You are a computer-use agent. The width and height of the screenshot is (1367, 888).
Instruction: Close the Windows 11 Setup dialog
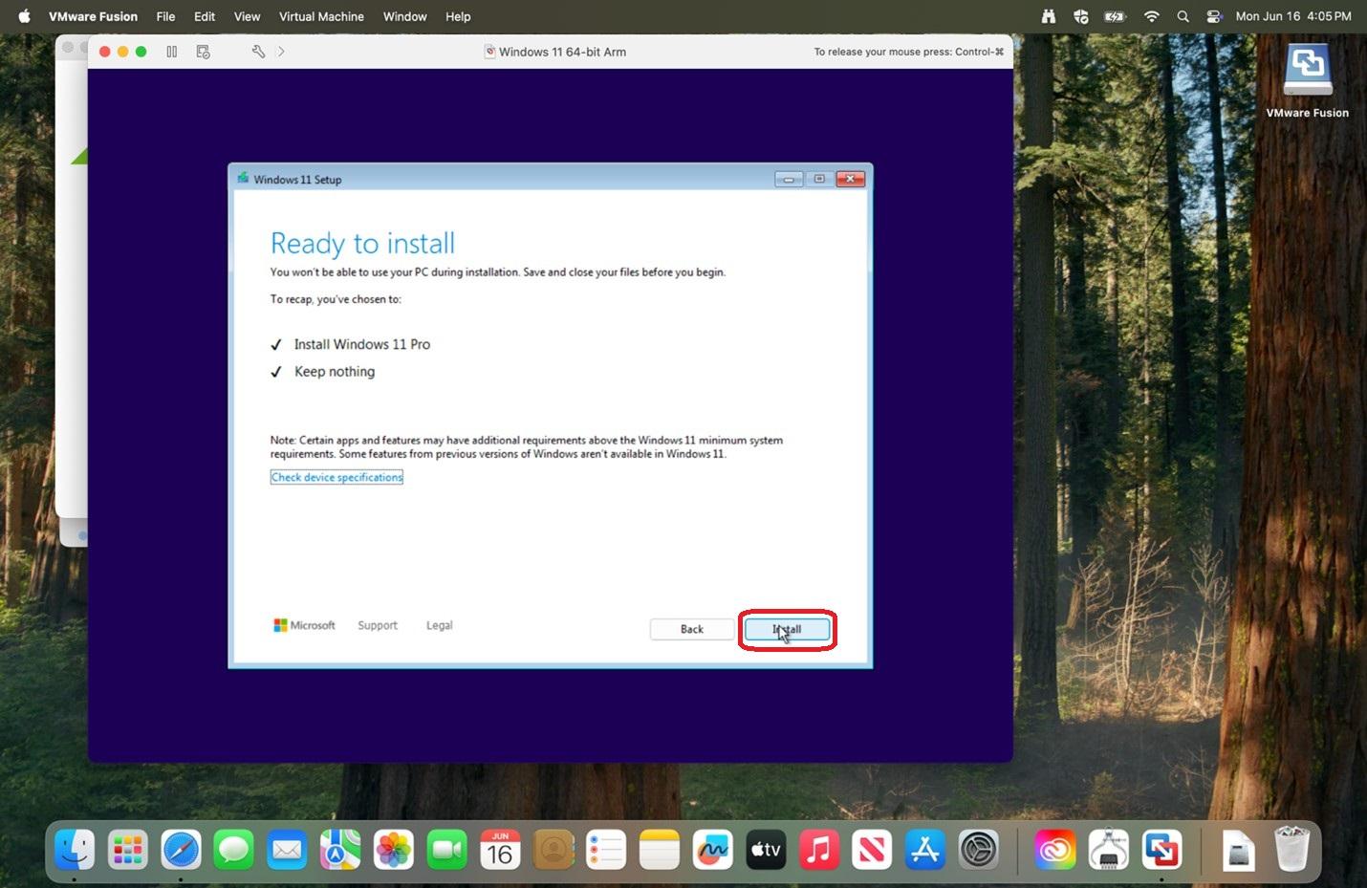click(851, 179)
